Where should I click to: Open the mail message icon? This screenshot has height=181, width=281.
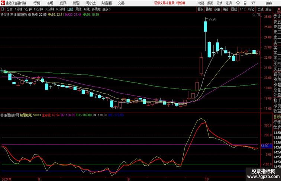[253, 3]
